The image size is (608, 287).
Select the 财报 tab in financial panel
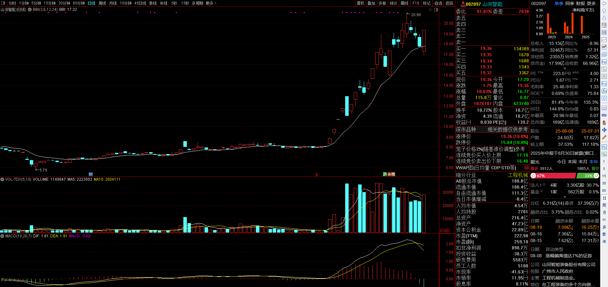tap(580, 3)
